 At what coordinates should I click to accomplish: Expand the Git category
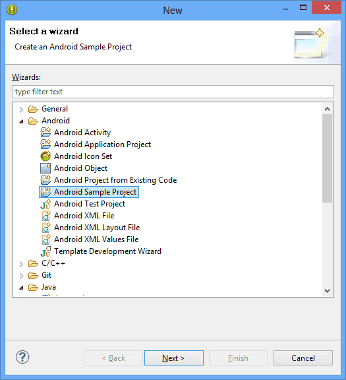(21, 276)
